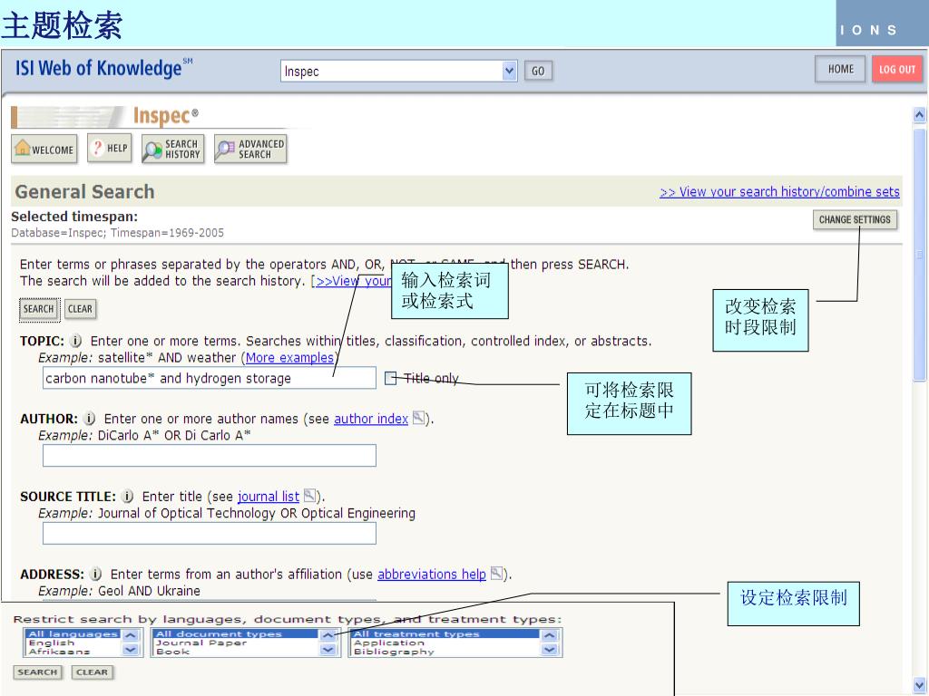Image resolution: width=929 pixels, height=696 pixels.
Task: Click the TOPIC search input field
Action: pos(210,378)
